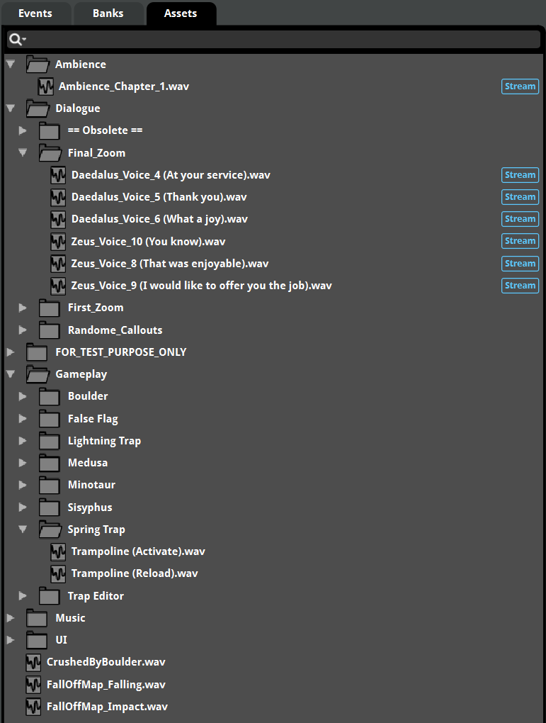546x723 pixels.
Task: Click waveform icon of FallOffMap_Falling.wav
Action: 33,684
